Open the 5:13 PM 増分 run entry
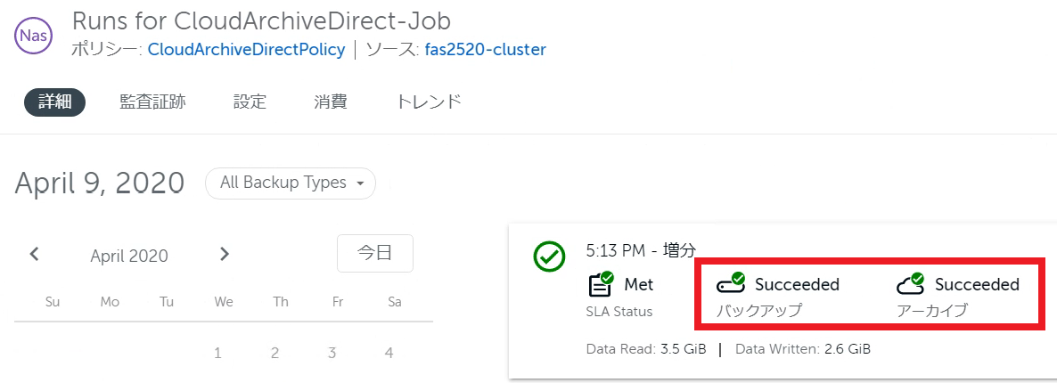The width and height of the screenshot is (1057, 383). coord(641,251)
